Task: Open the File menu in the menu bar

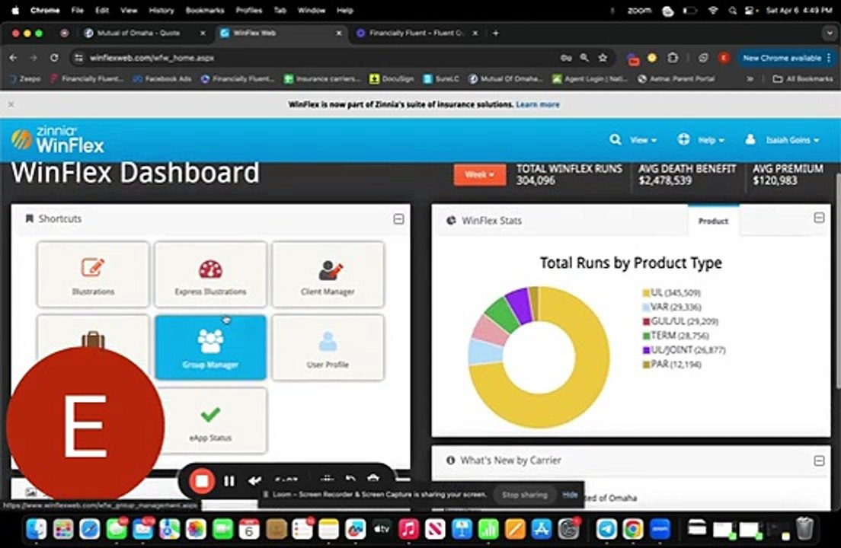Action: coord(77,10)
